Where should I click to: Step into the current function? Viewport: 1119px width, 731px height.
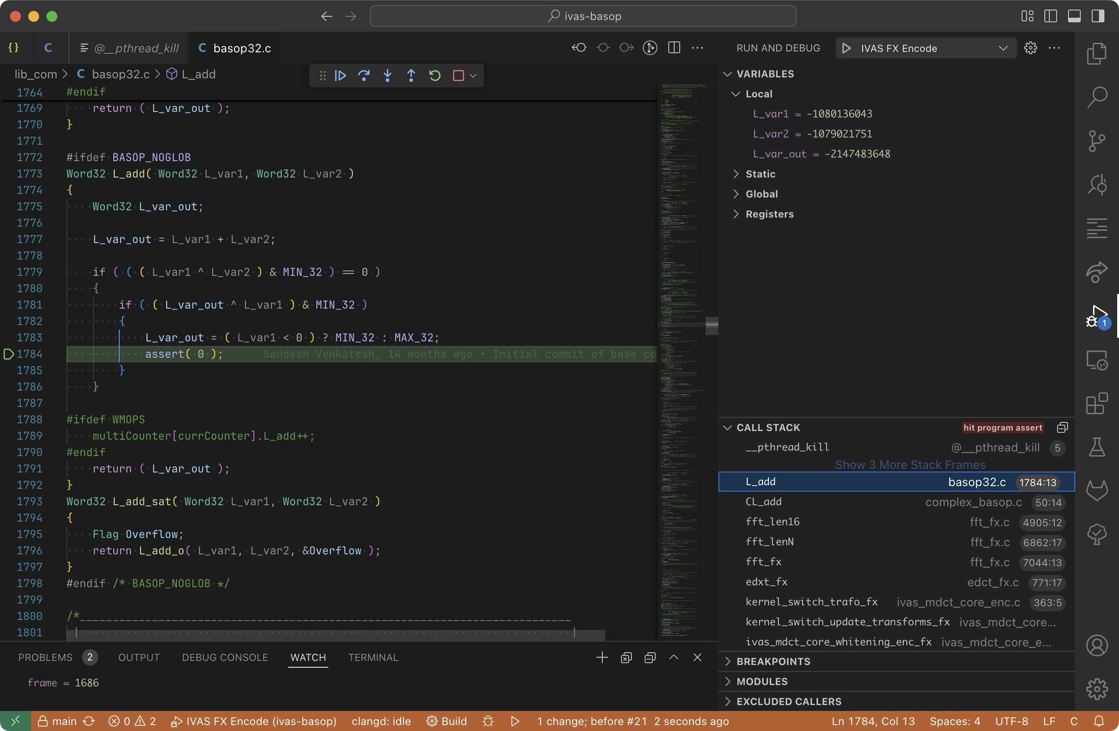point(387,76)
